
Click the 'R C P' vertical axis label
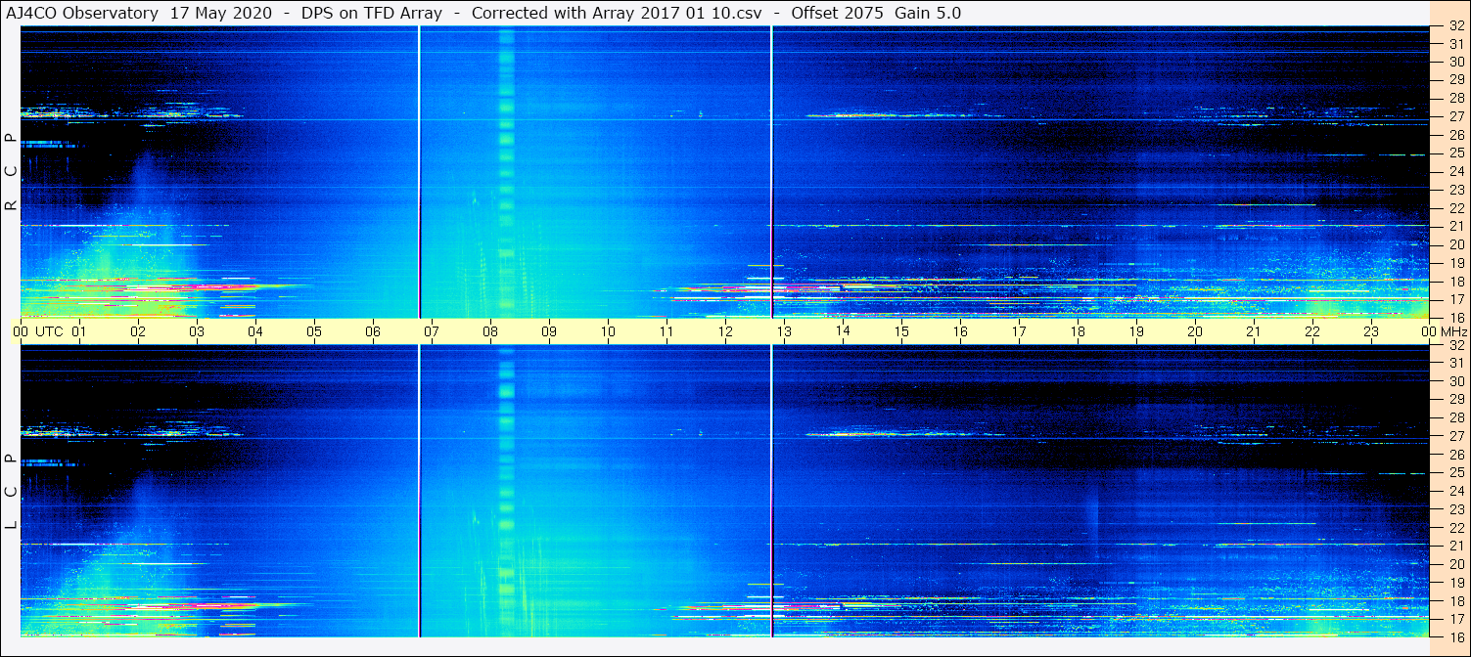pos(11,172)
